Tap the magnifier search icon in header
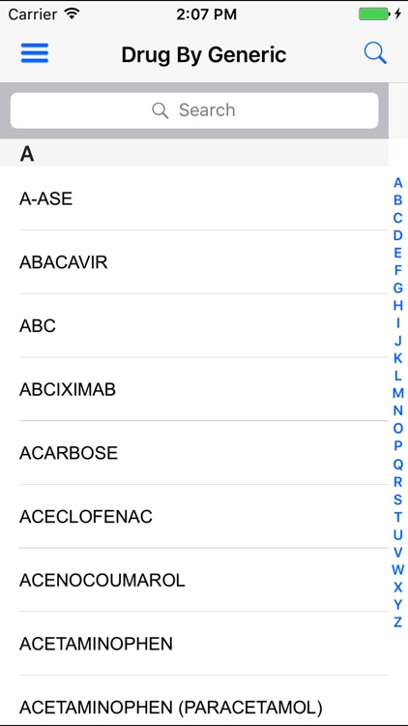The height and width of the screenshot is (726, 408). coord(375,53)
